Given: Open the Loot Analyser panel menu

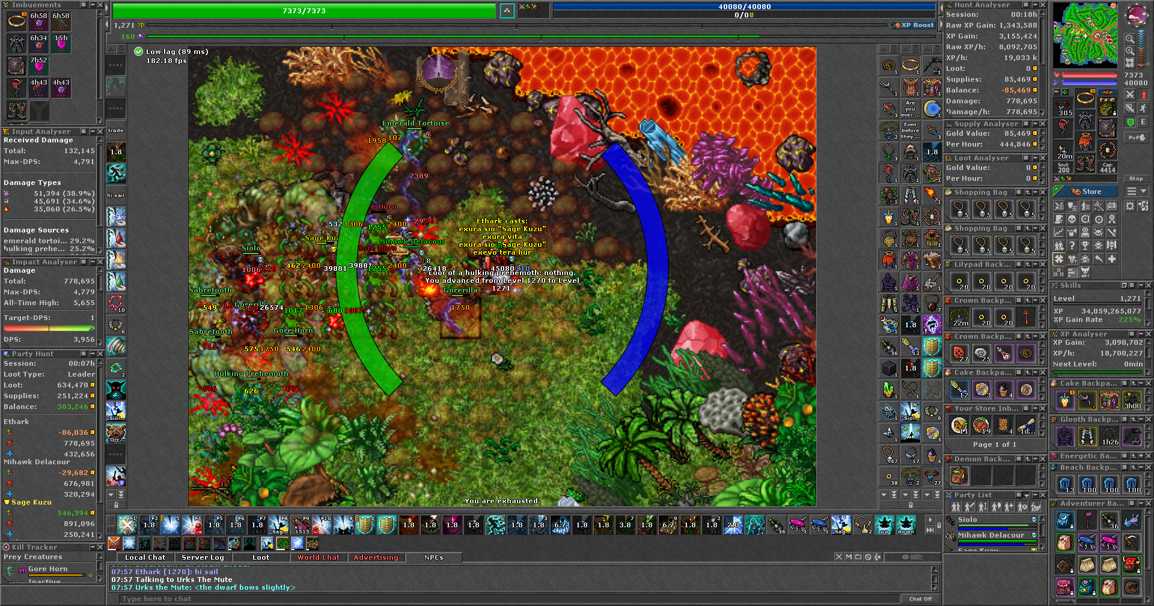Looking at the screenshot, I should (x=1026, y=158).
